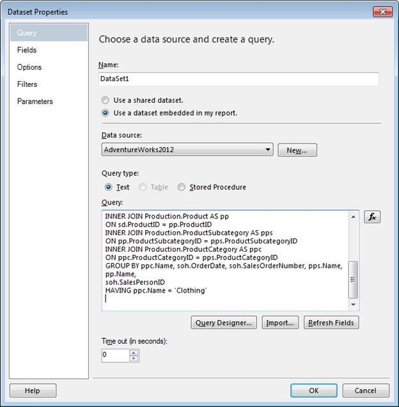Open the Query Designer

pos(224,323)
